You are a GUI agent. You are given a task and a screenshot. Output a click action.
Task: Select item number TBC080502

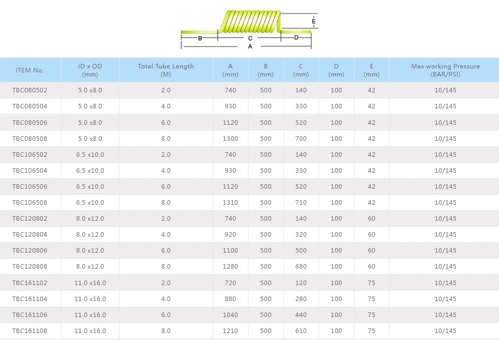29,90
